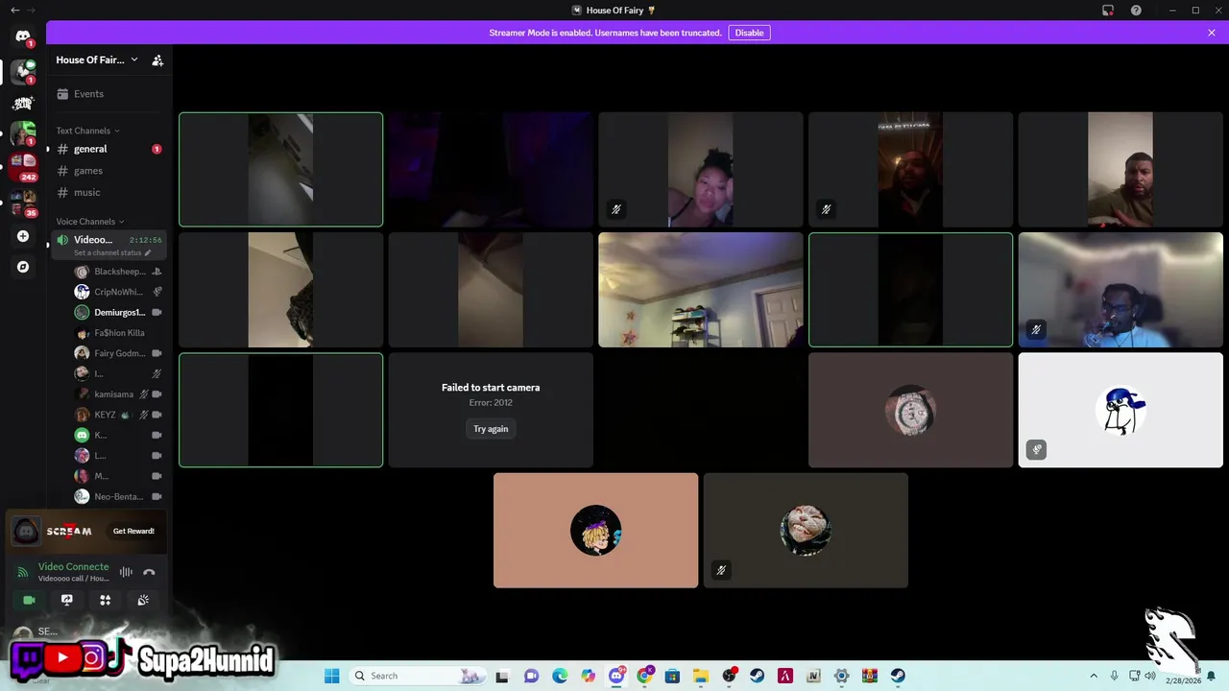Select user Neo-Benta in voice list
This screenshot has width=1229, height=691.
pyautogui.click(x=118, y=496)
